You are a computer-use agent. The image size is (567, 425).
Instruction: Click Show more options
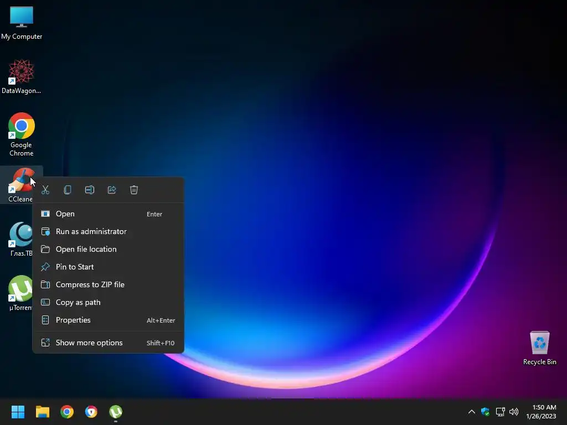pyautogui.click(x=108, y=343)
